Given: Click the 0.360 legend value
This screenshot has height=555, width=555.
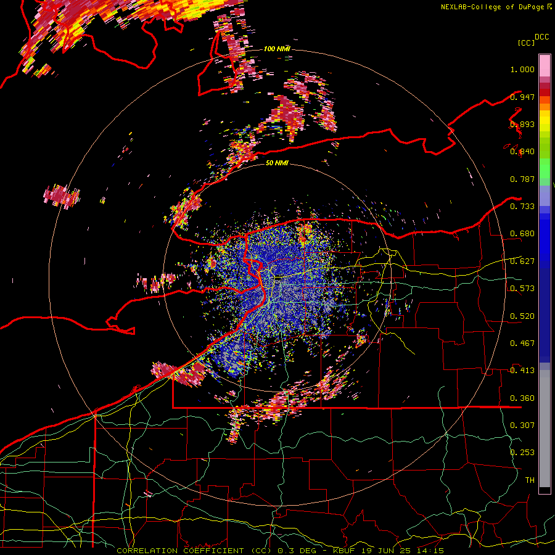Looking at the screenshot, I should 522,398.
